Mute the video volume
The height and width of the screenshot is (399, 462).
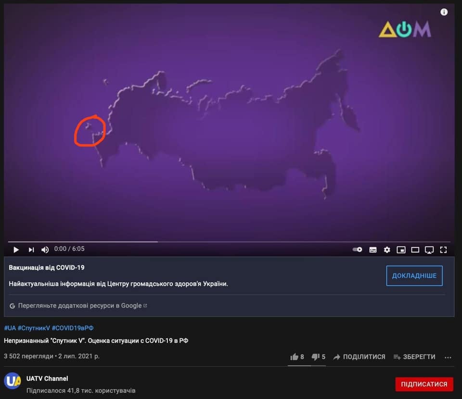pyautogui.click(x=45, y=249)
